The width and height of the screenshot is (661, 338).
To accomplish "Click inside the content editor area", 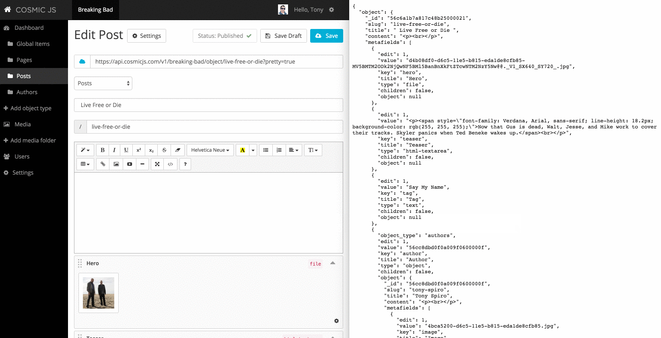I will 208,213.
